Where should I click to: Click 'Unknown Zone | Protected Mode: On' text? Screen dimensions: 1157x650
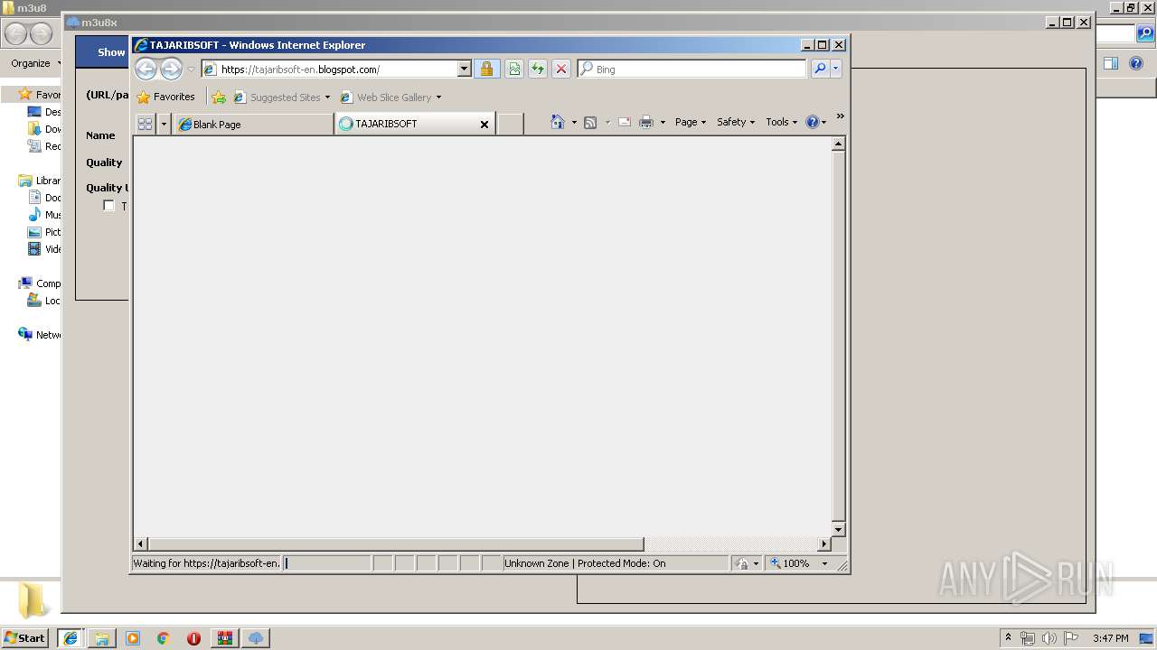585,563
